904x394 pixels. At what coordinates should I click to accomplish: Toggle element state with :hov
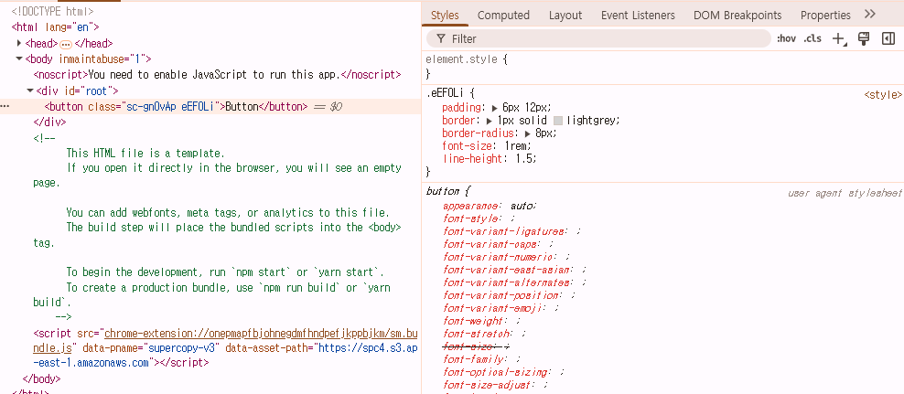(x=786, y=38)
